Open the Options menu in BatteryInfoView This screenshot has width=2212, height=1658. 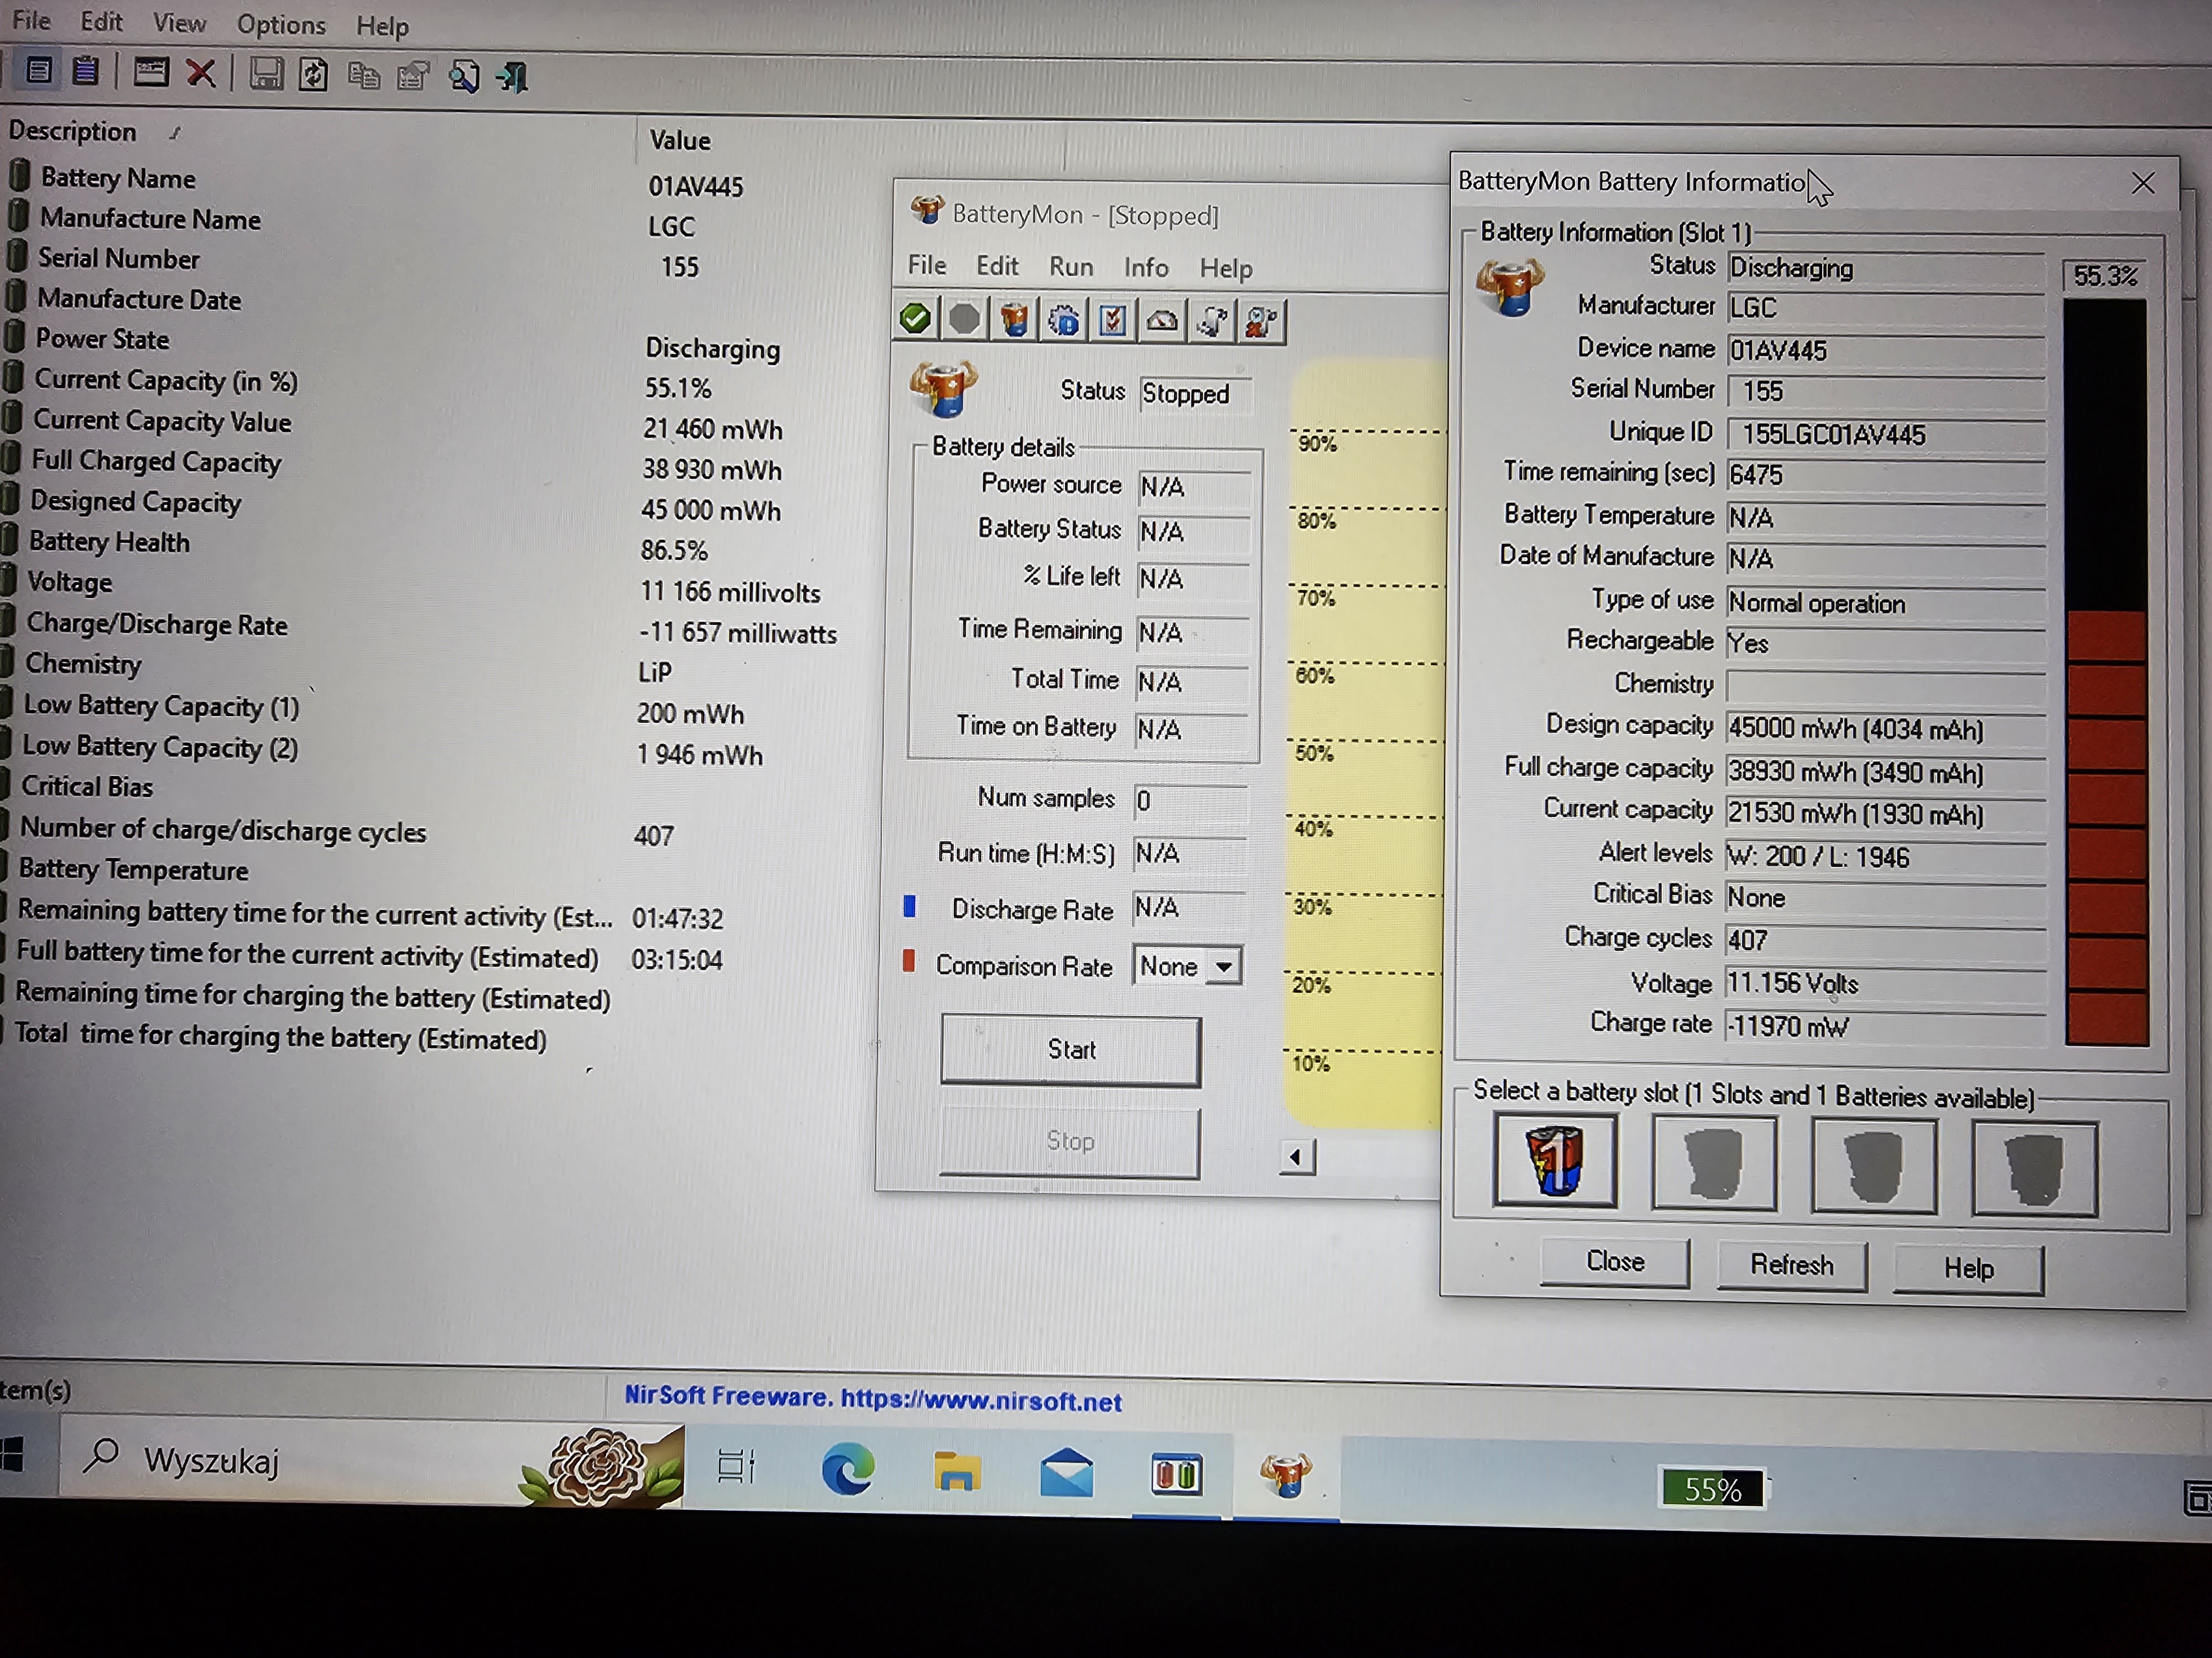(281, 24)
